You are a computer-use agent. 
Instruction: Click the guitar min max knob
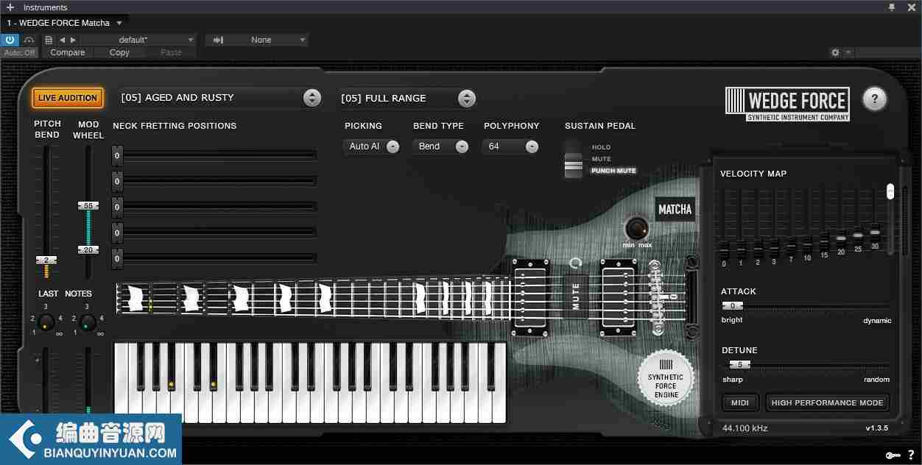(x=636, y=228)
